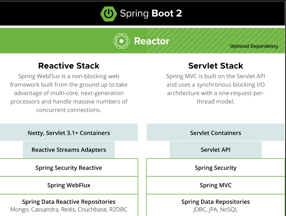Screen dimensions: 286x216
Task: Click the 'Servlet API' box
Action: coord(216,150)
